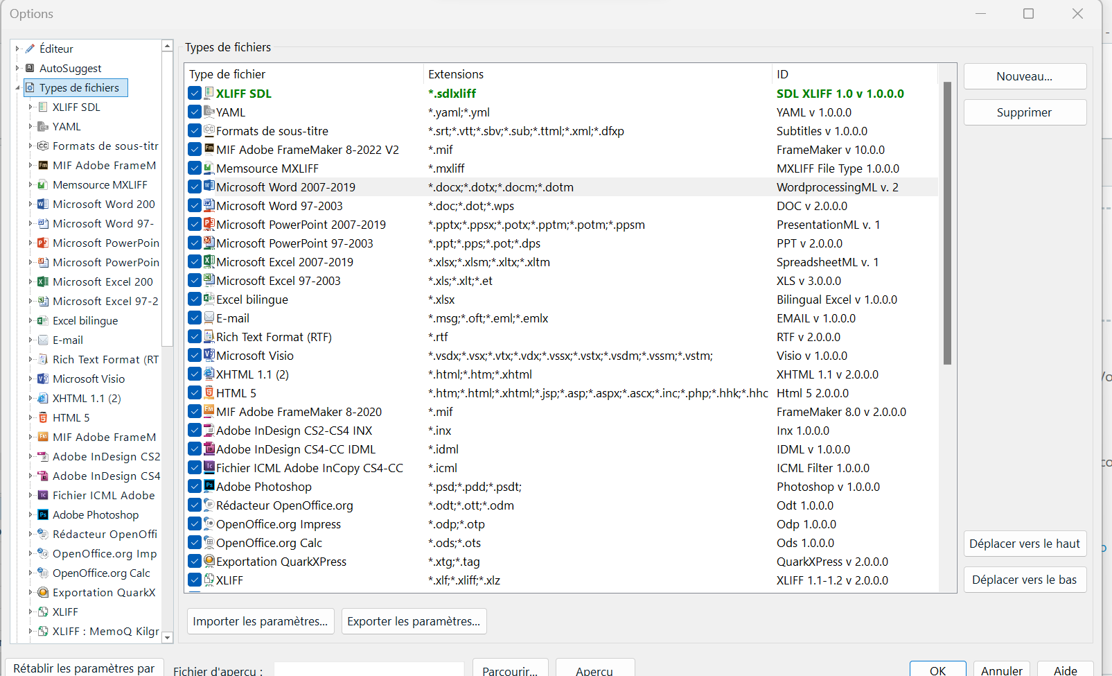Click the tree panel scroll-up arrow
This screenshot has height=676, width=1112.
coord(167,46)
